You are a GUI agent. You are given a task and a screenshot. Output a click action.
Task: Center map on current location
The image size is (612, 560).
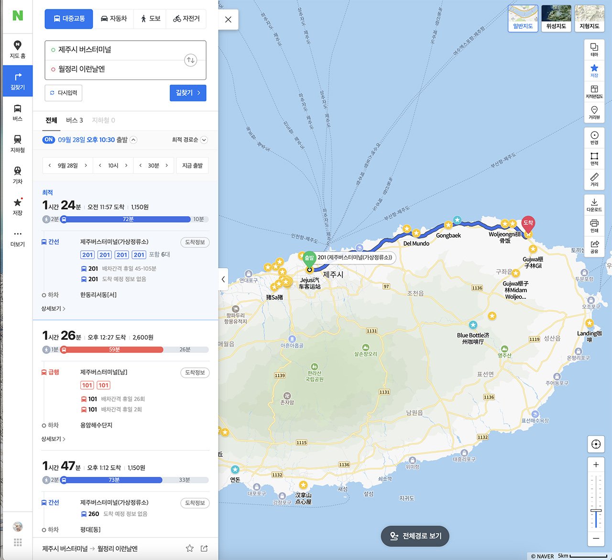(596, 444)
